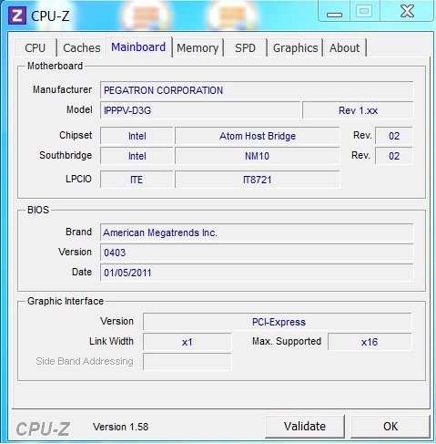Select the BIOS version 0403 field
436x444 pixels.
(x=257, y=253)
